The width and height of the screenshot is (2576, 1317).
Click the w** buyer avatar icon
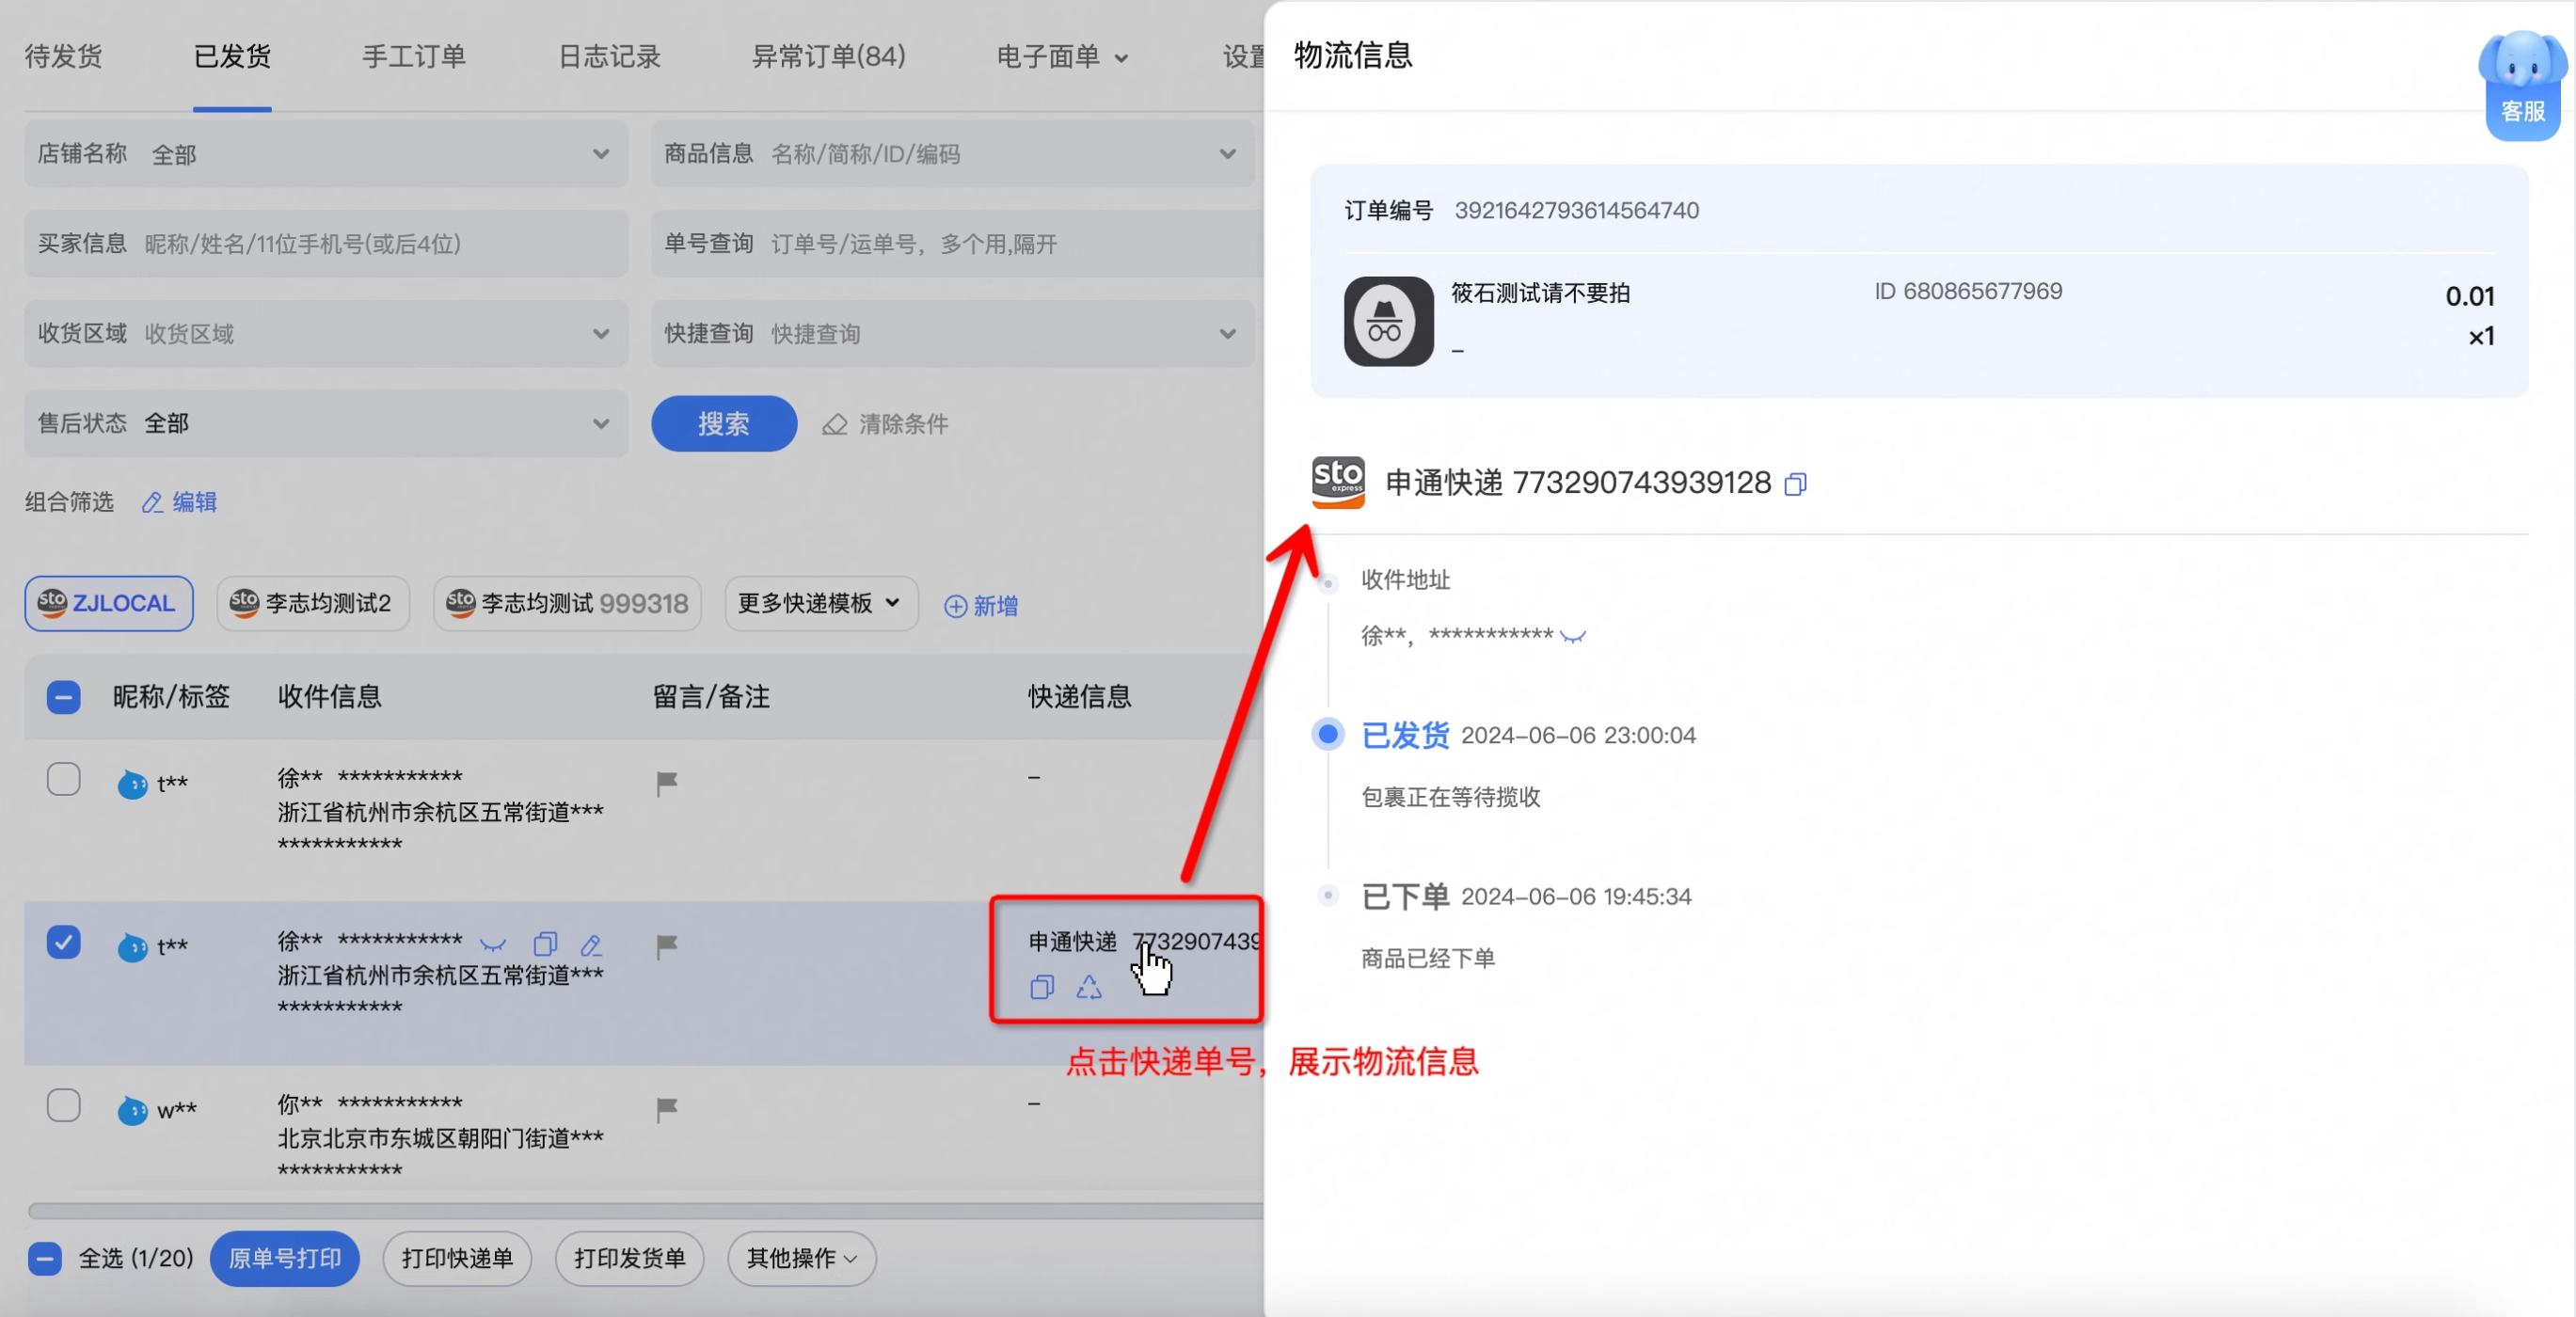(x=132, y=1110)
